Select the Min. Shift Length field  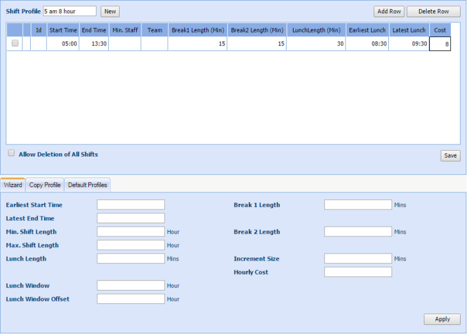click(131, 232)
